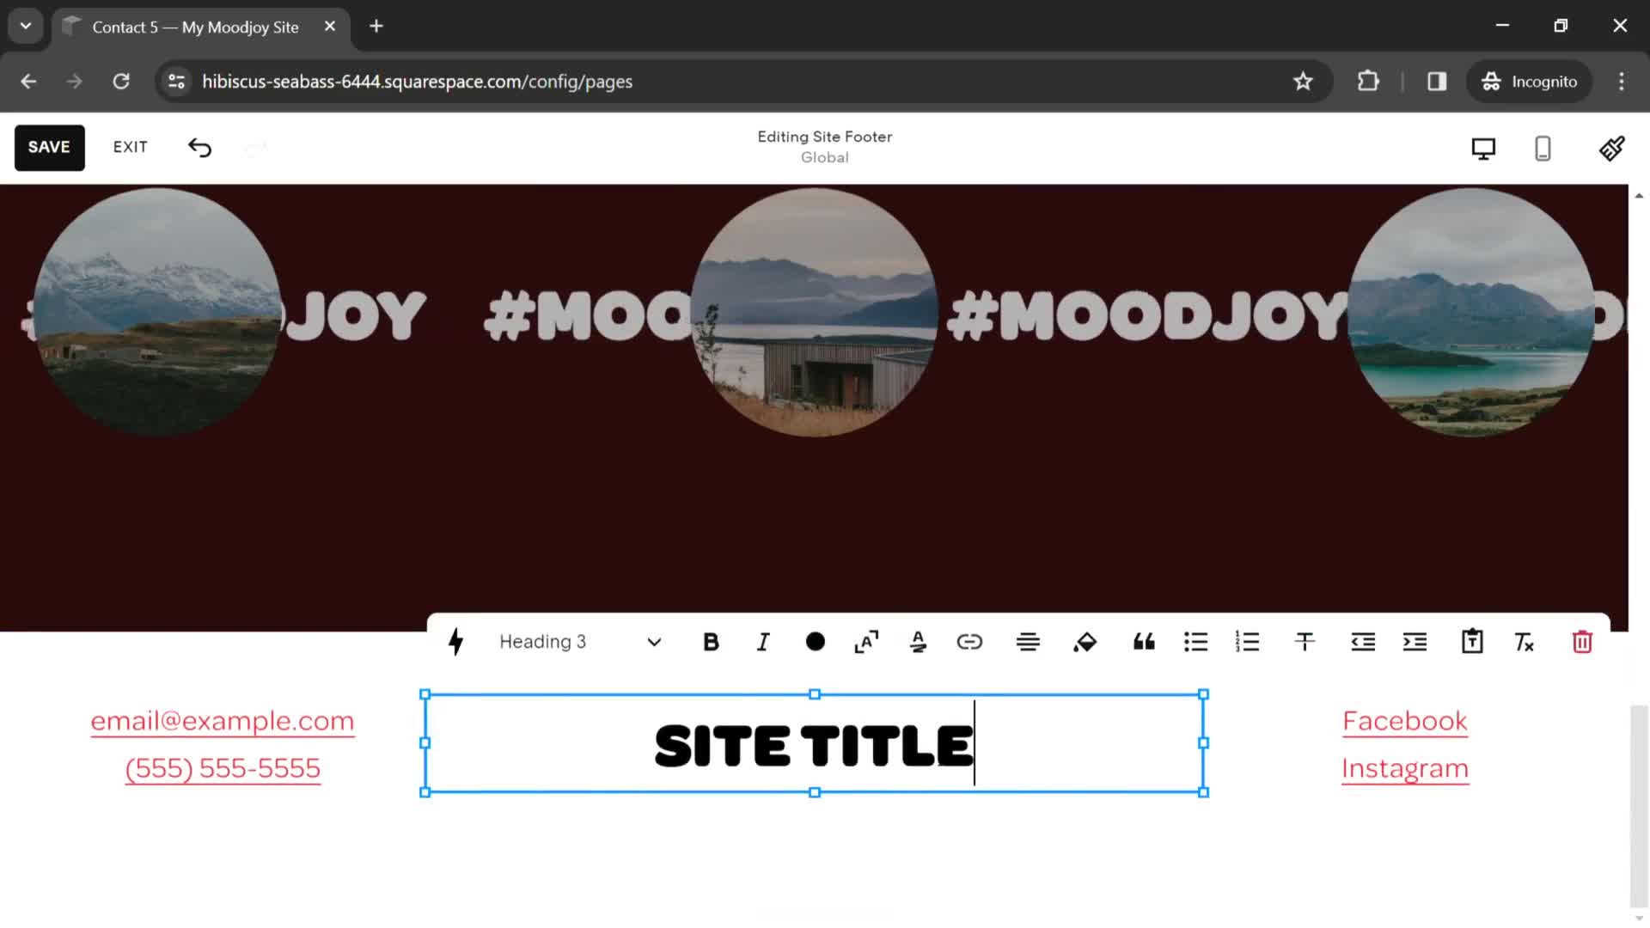Expand the Heading 3 style dropdown

[x=654, y=641]
